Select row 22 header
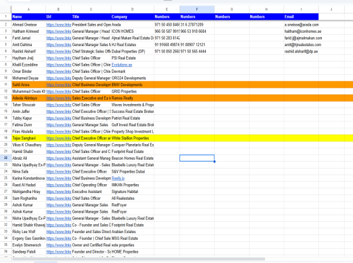This screenshot has height=263, width=353. click(x=5, y=158)
